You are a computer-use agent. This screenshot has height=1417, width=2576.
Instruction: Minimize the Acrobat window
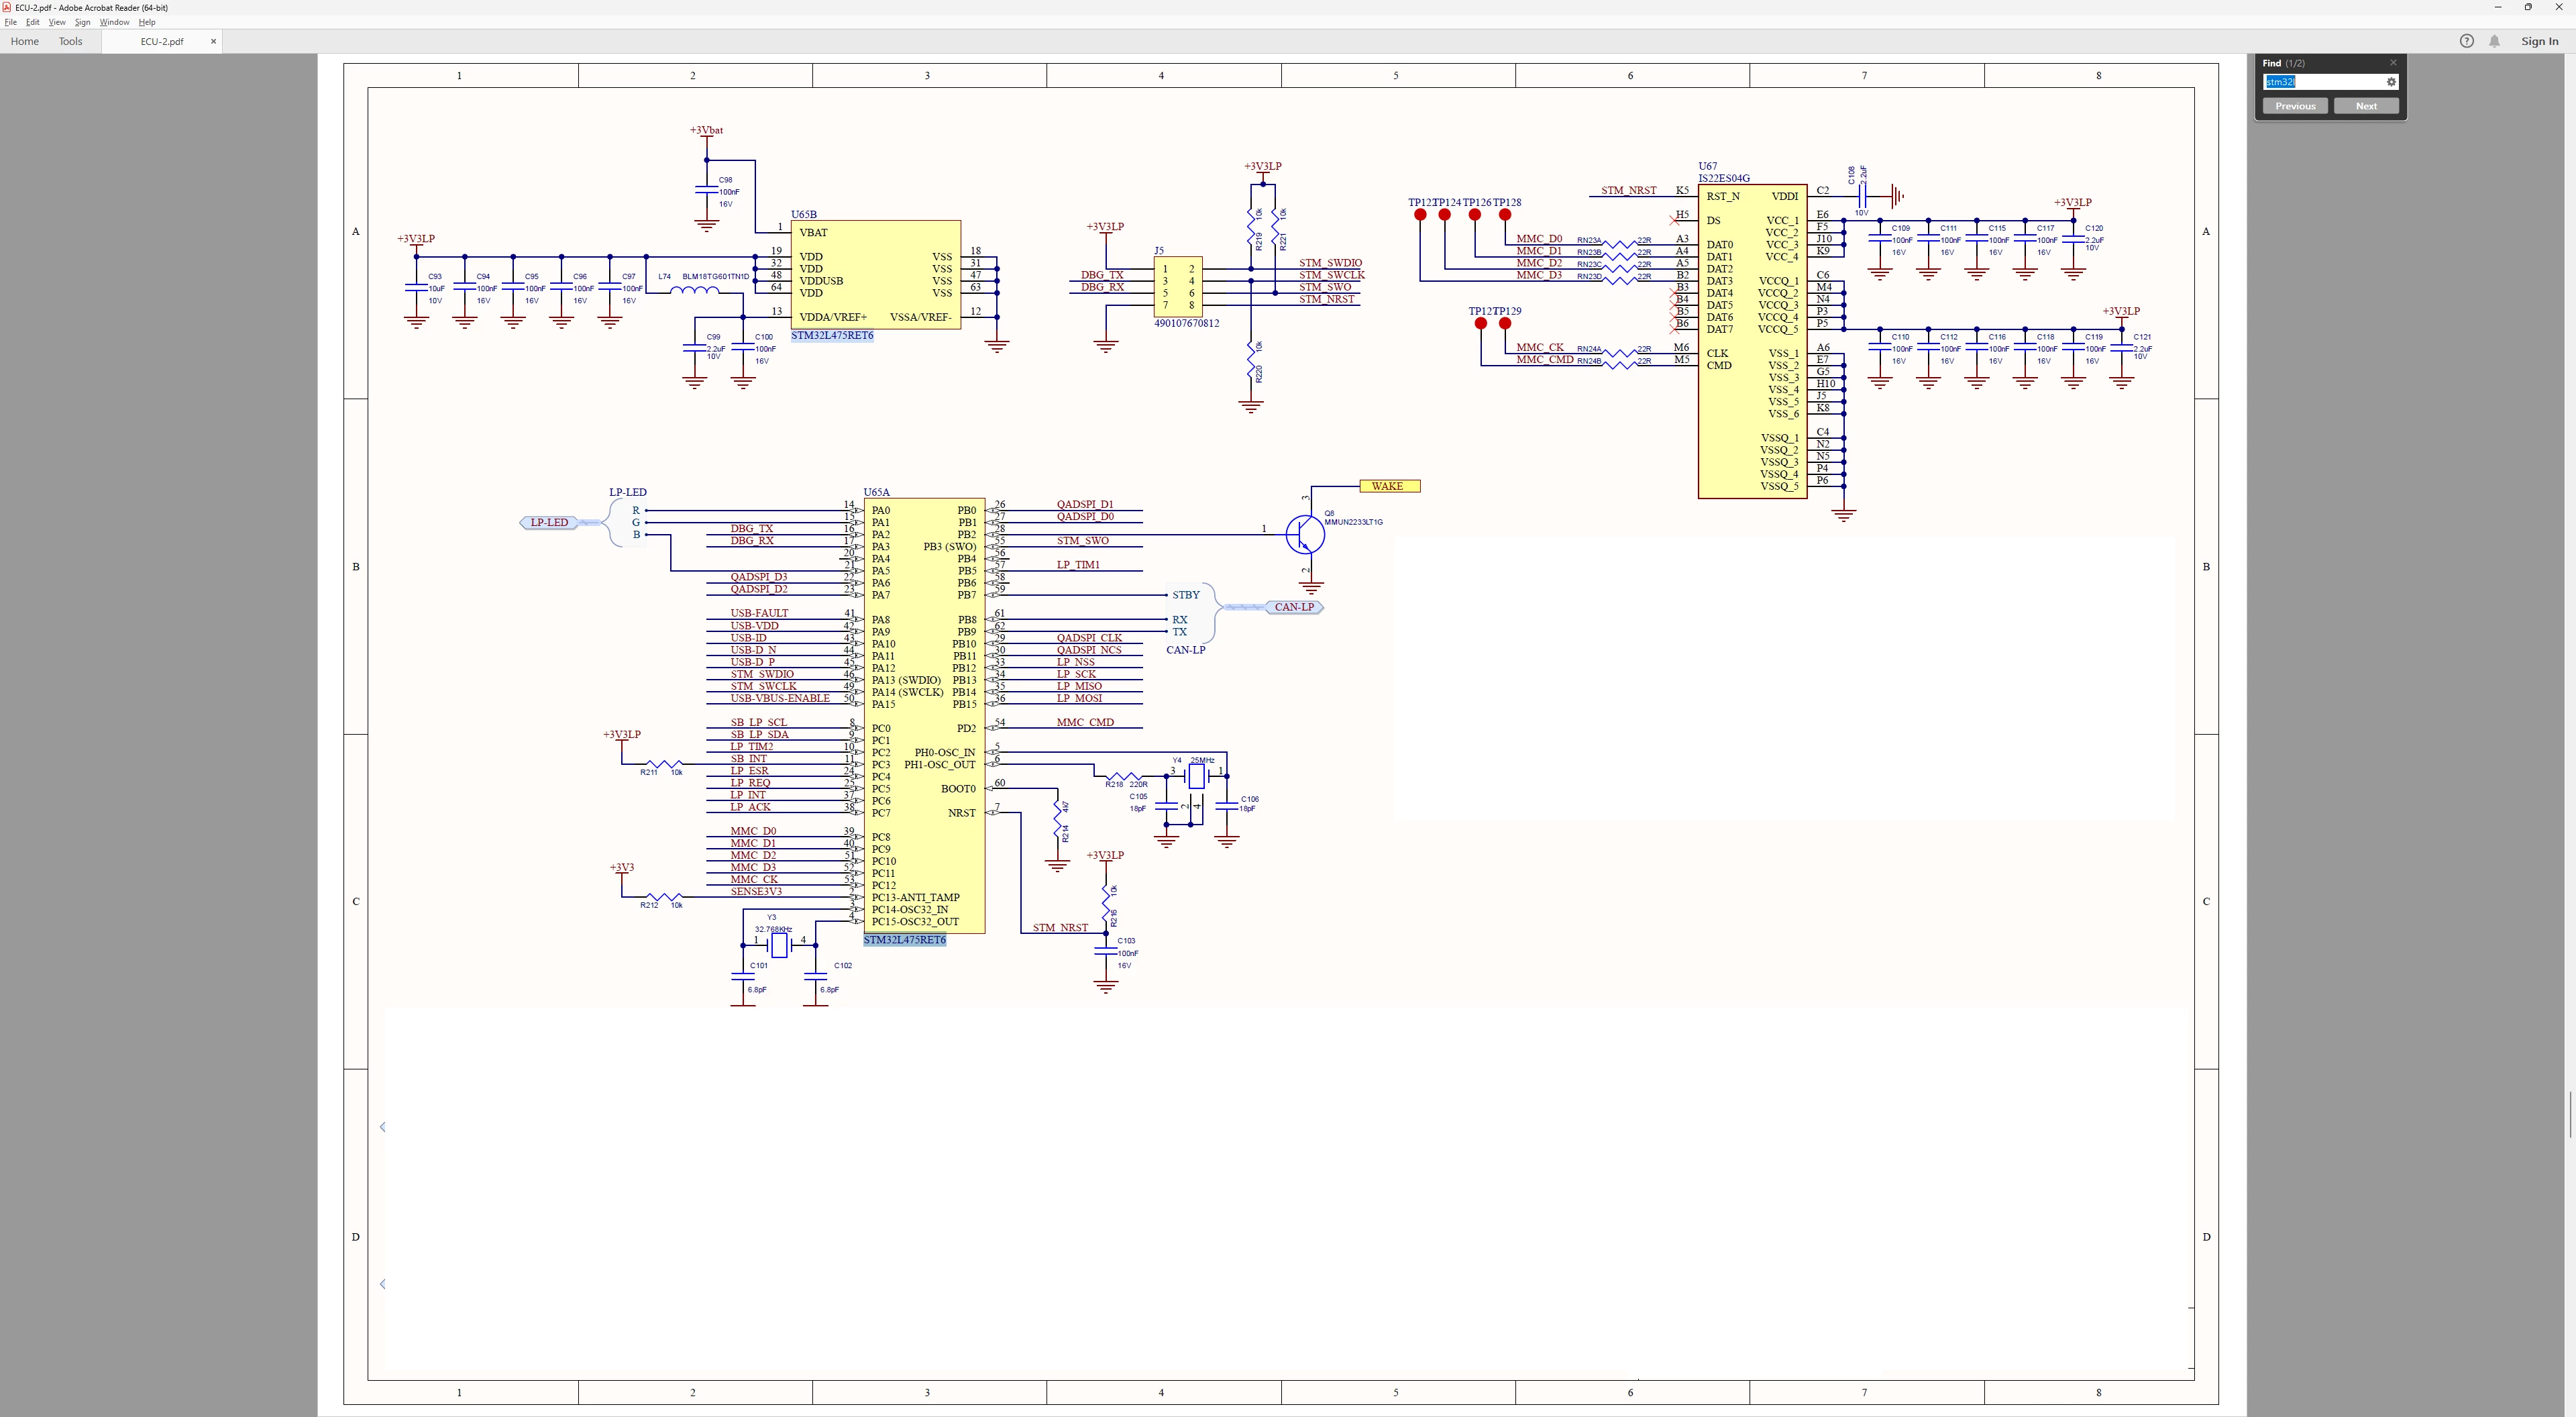[x=2498, y=7]
